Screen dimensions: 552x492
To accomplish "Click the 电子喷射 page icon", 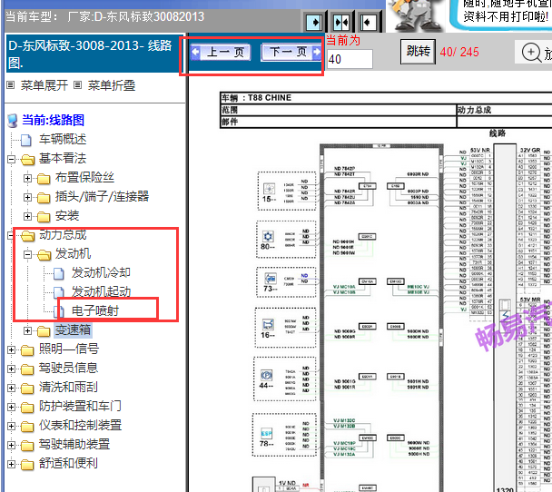I will coord(59,311).
